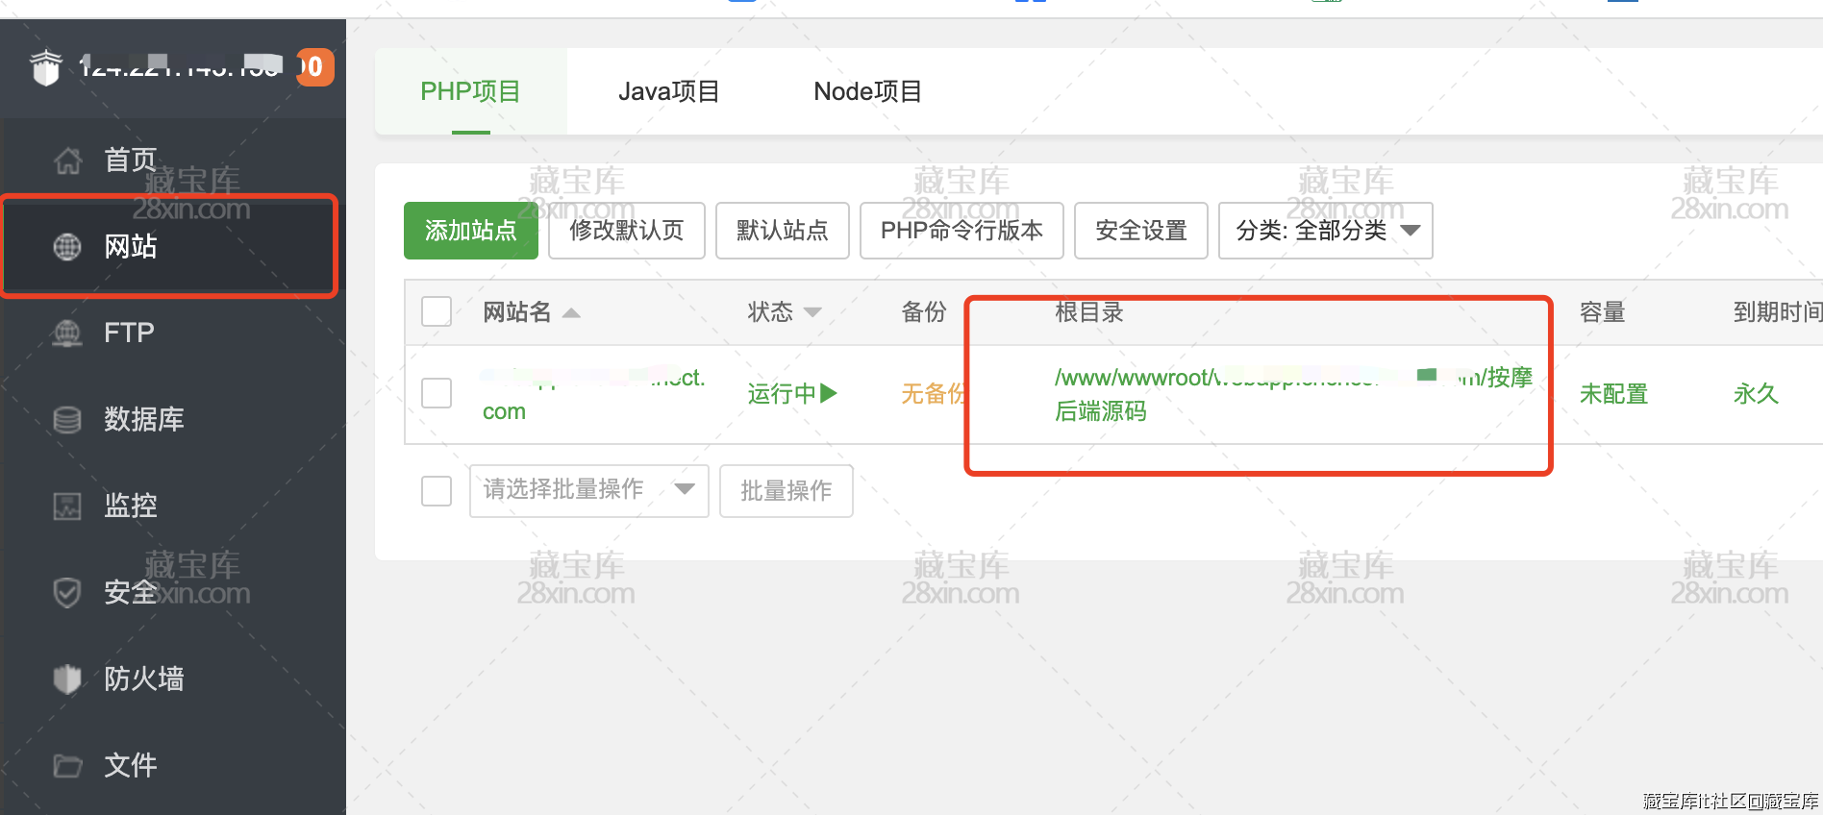Image resolution: width=1823 pixels, height=815 pixels.
Task: Click the 安全设置 button
Action: coord(1140,231)
